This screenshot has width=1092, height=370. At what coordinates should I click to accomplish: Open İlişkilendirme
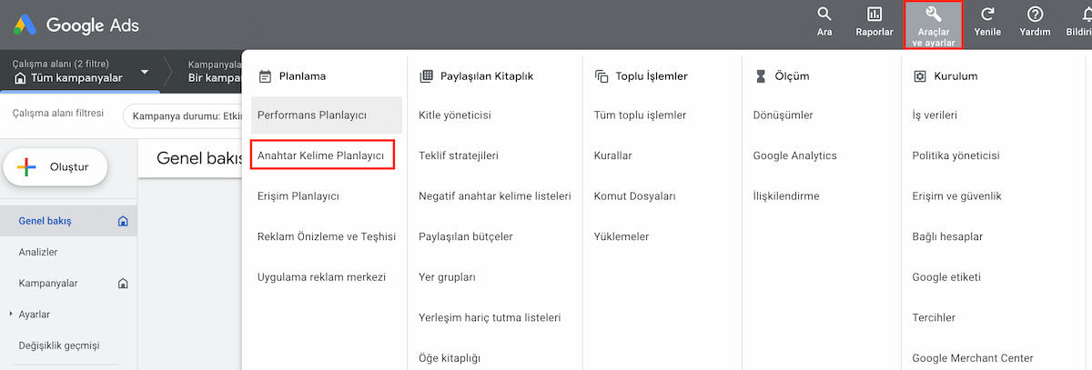point(786,195)
